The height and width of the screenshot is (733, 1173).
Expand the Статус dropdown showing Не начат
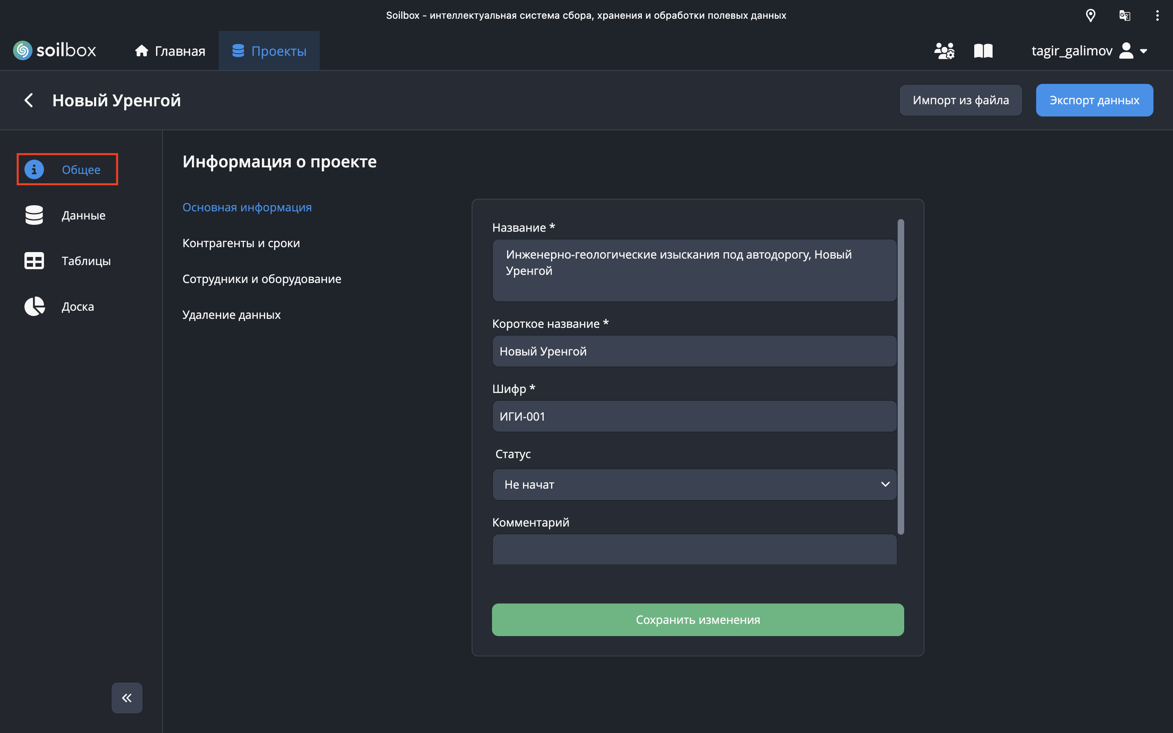pos(694,484)
